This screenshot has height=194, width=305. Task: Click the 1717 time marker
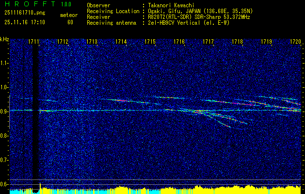click(x=208, y=42)
